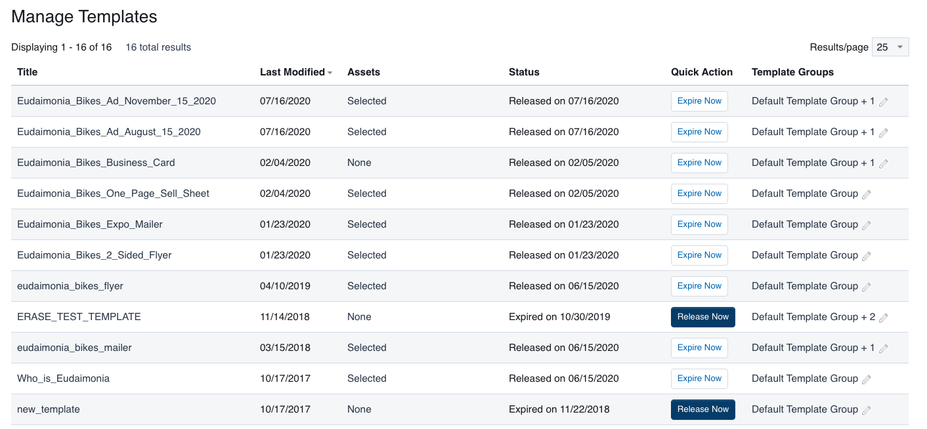The height and width of the screenshot is (429, 927).
Task: Edit template groups for eudaimonia_bikes_flyer
Action: pos(867,287)
